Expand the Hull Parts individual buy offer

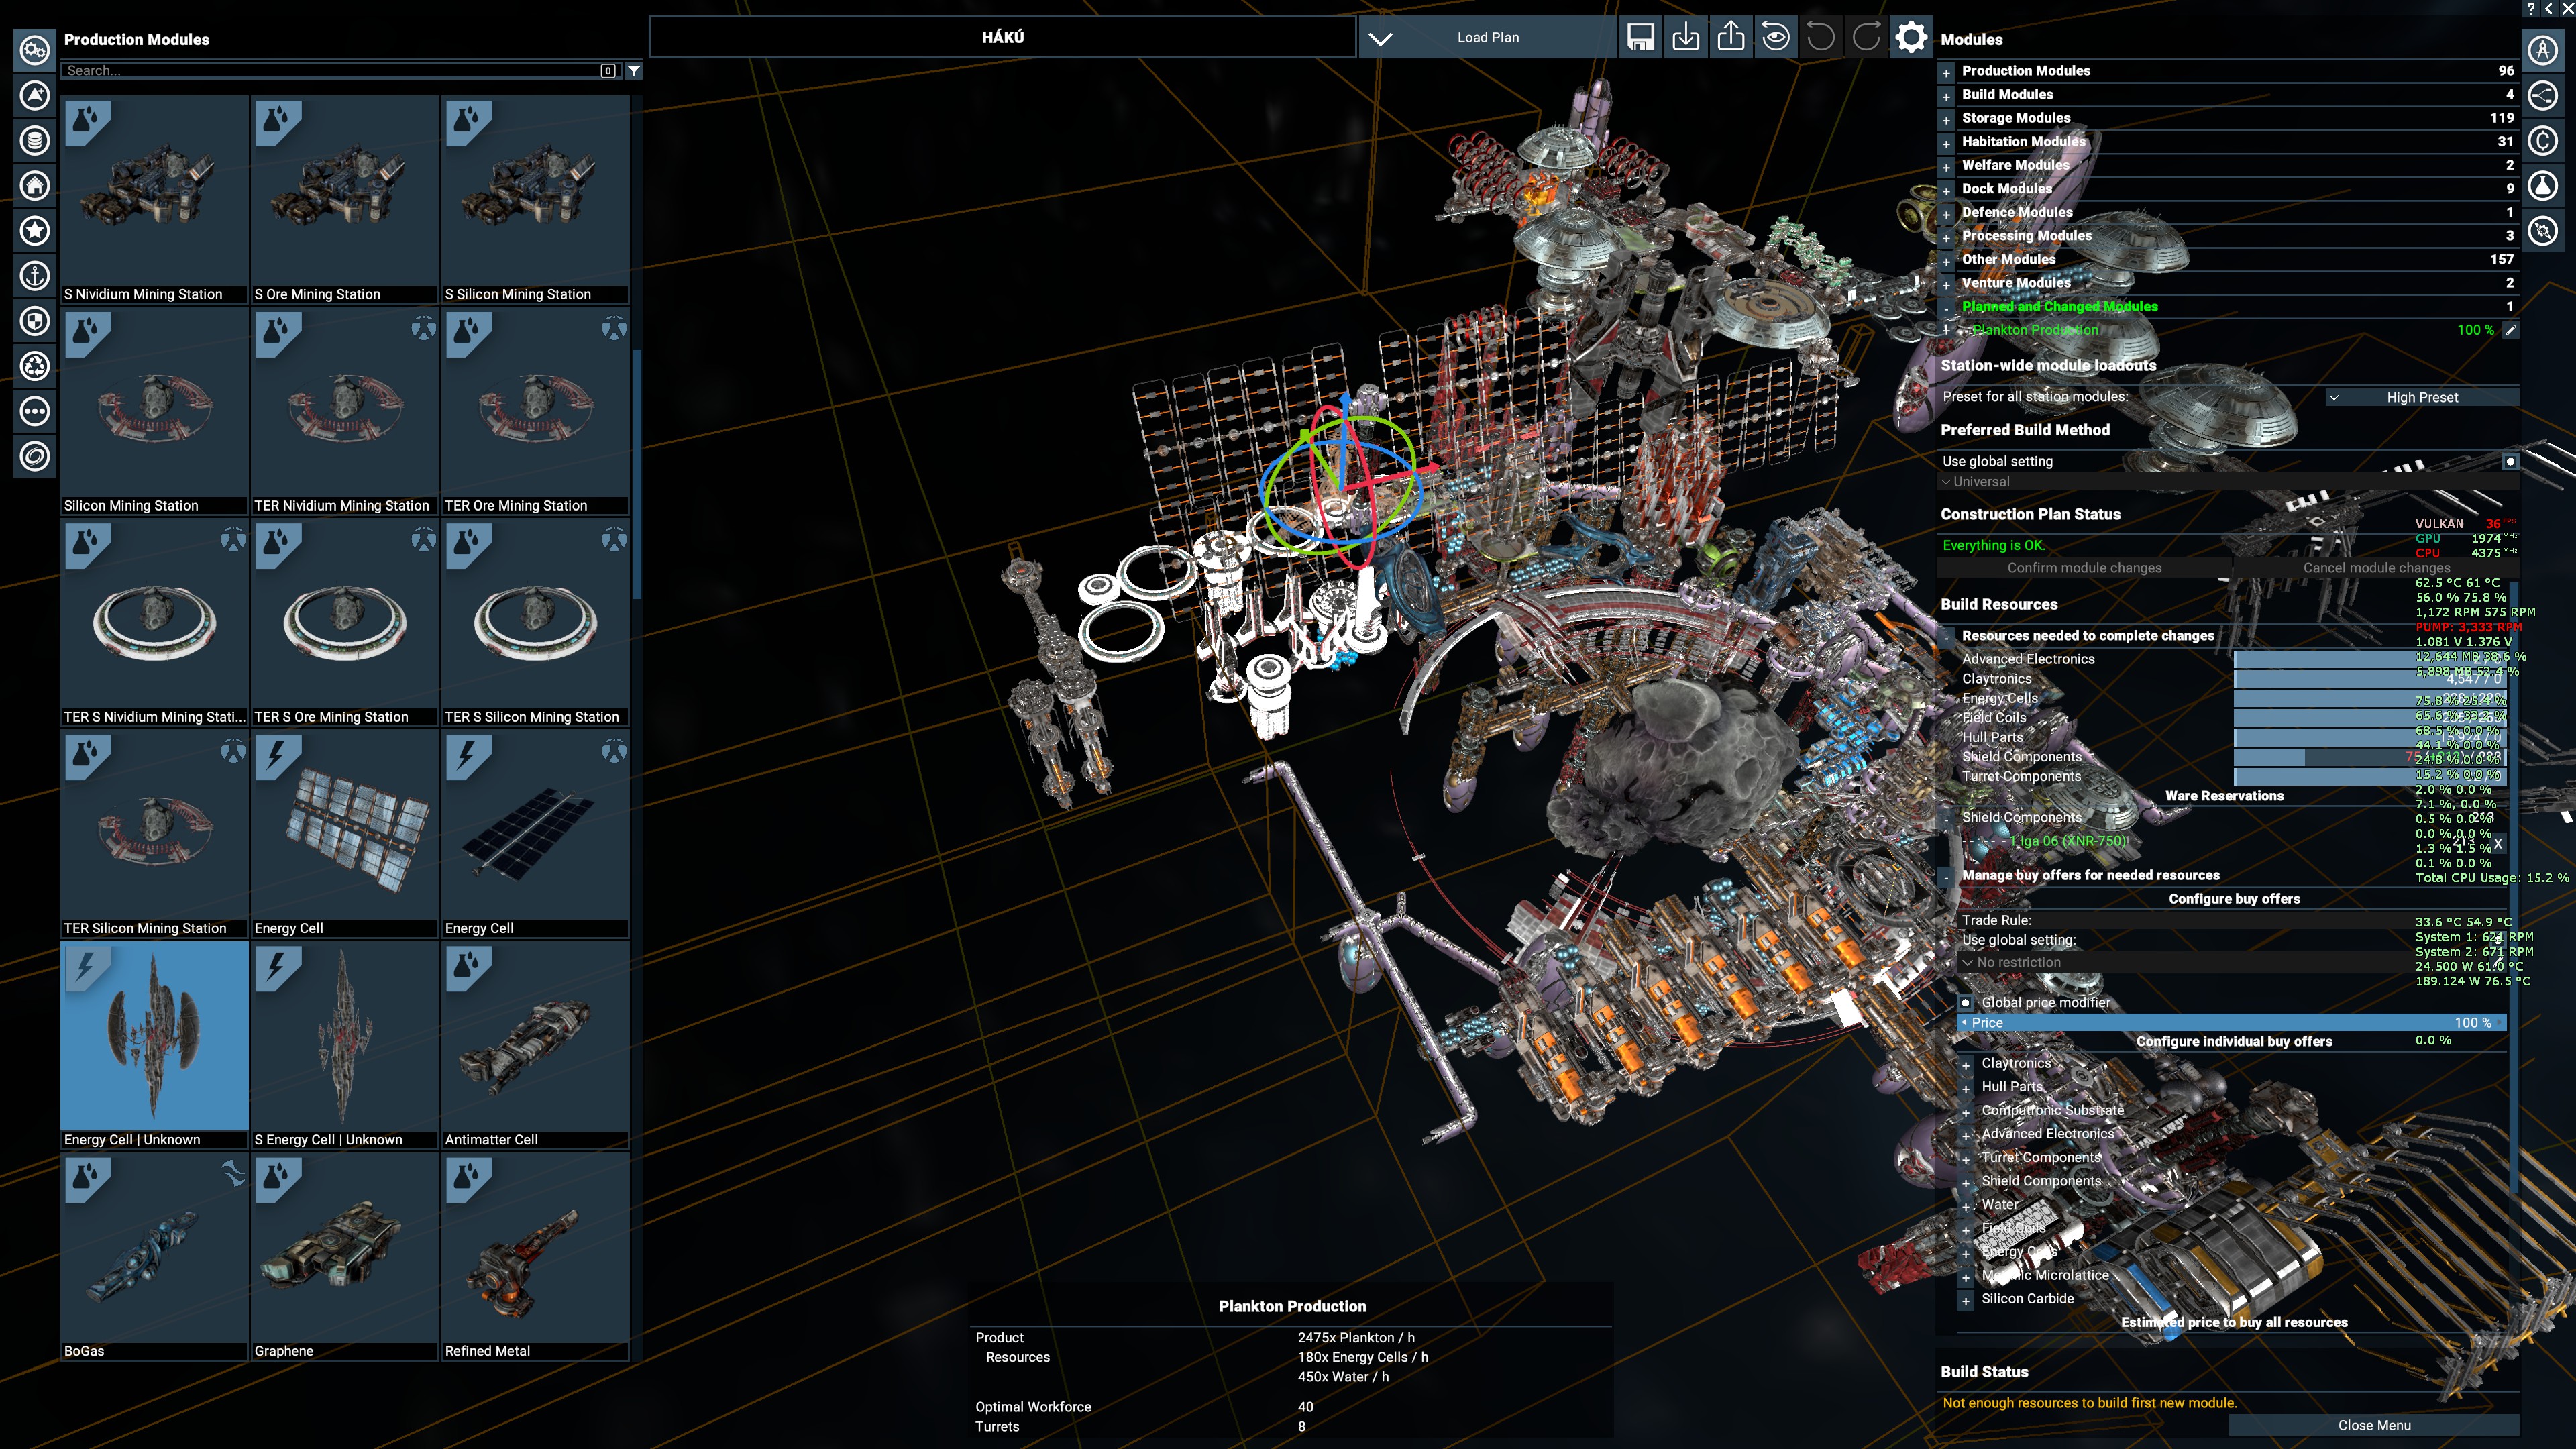click(x=1966, y=1088)
